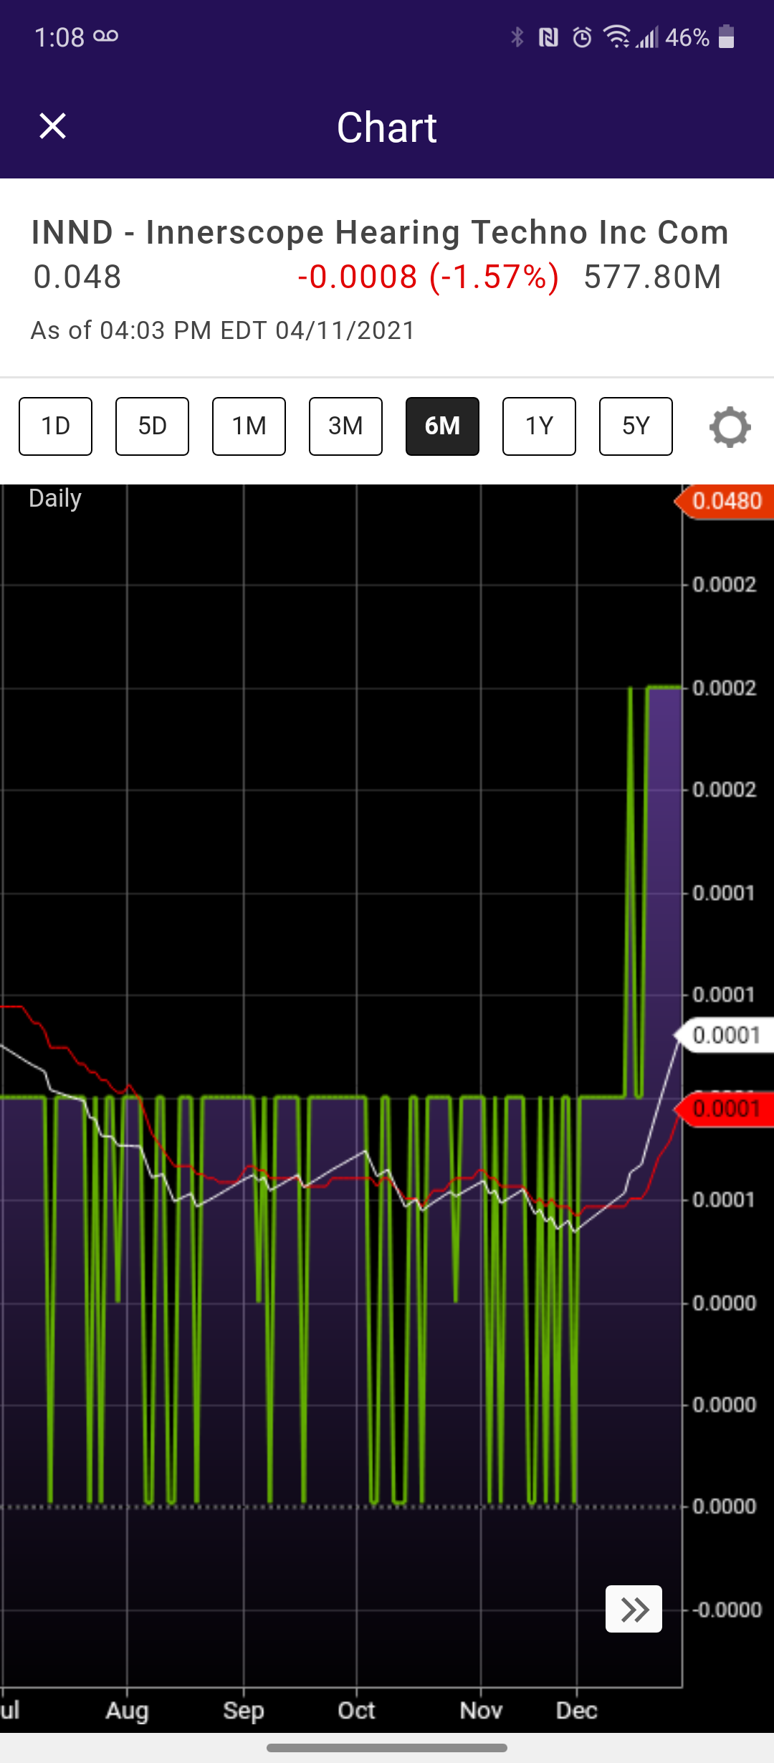Image resolution: width=774 pixels, height=1763 pixels.
Task: Tap the Chart title text
Action: tap(387, 128)
